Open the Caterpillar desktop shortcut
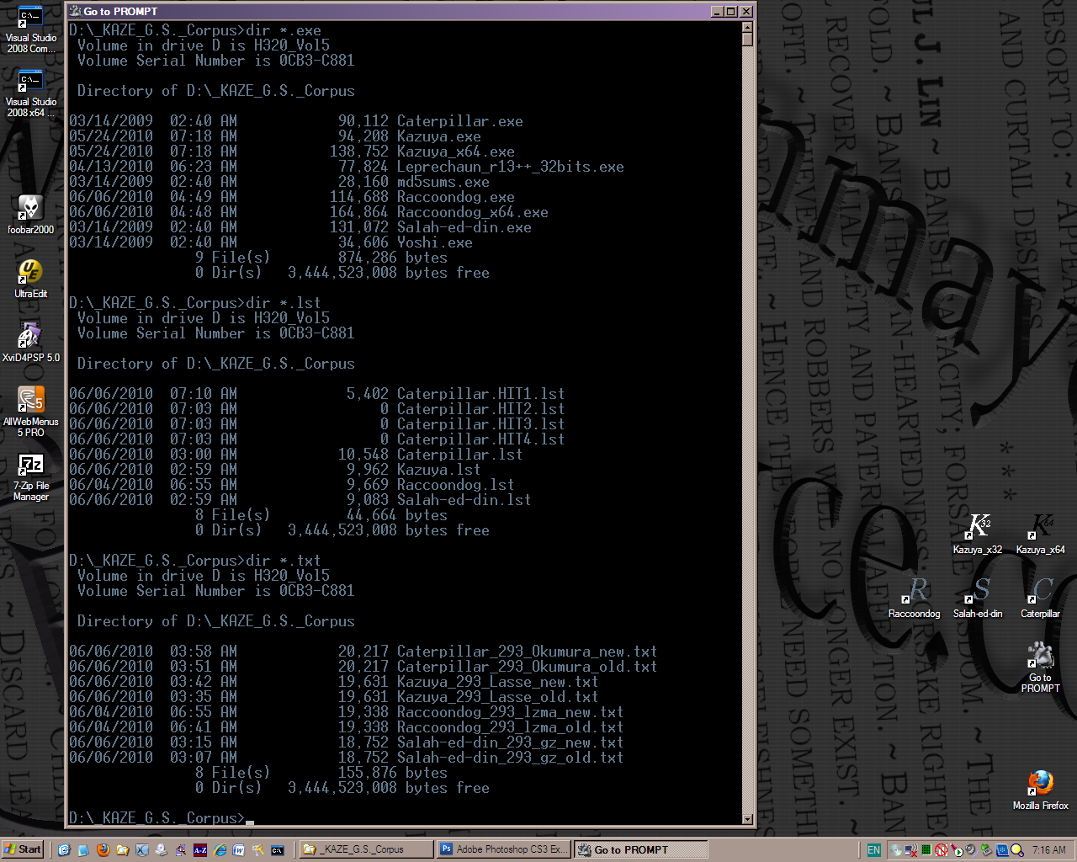 click(1041, 591)
